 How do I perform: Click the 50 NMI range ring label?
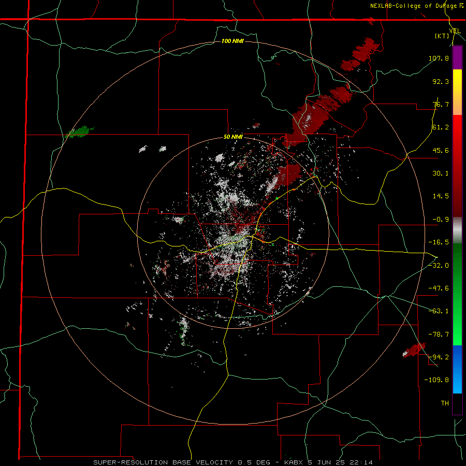click(x=233, y=137)
